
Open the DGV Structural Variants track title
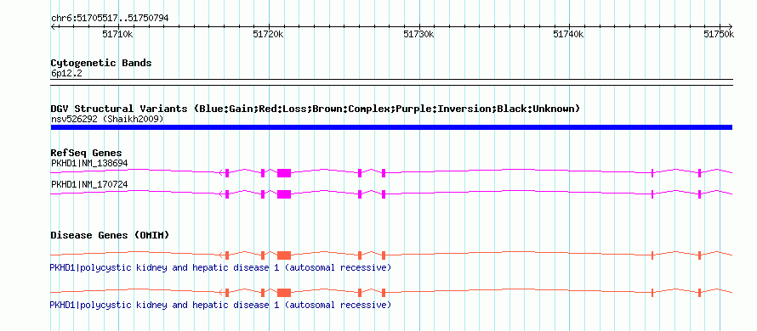click(316, 109)
